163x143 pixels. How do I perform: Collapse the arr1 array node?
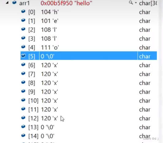[7, 3]
